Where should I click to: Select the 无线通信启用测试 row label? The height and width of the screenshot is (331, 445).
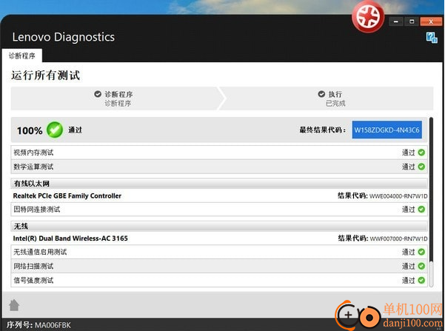[x=40, y=252]
